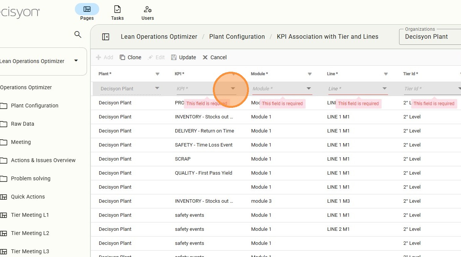Go to the Users tab
Viewport: 461px width, 257px height.
[x=148, y=12]
